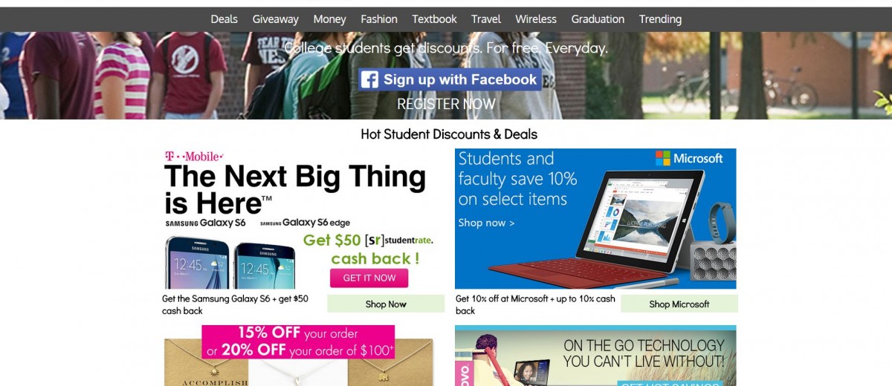Image resolution: width=892 pixels, height=386 pixels.
Task: Go to the Money section
Action: point(329,19)
